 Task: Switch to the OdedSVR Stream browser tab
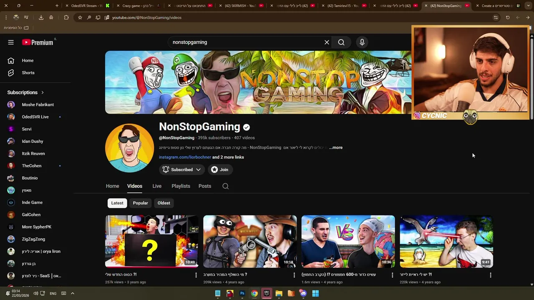click(87, 6)
